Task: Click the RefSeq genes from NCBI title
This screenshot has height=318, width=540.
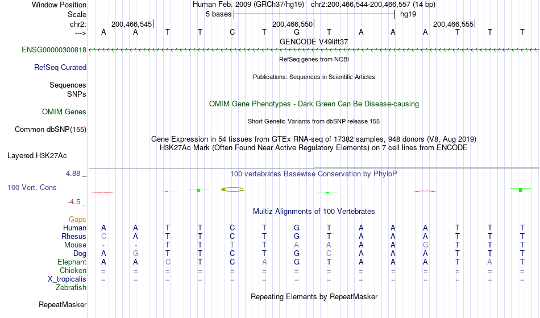Action: (314, 59)
